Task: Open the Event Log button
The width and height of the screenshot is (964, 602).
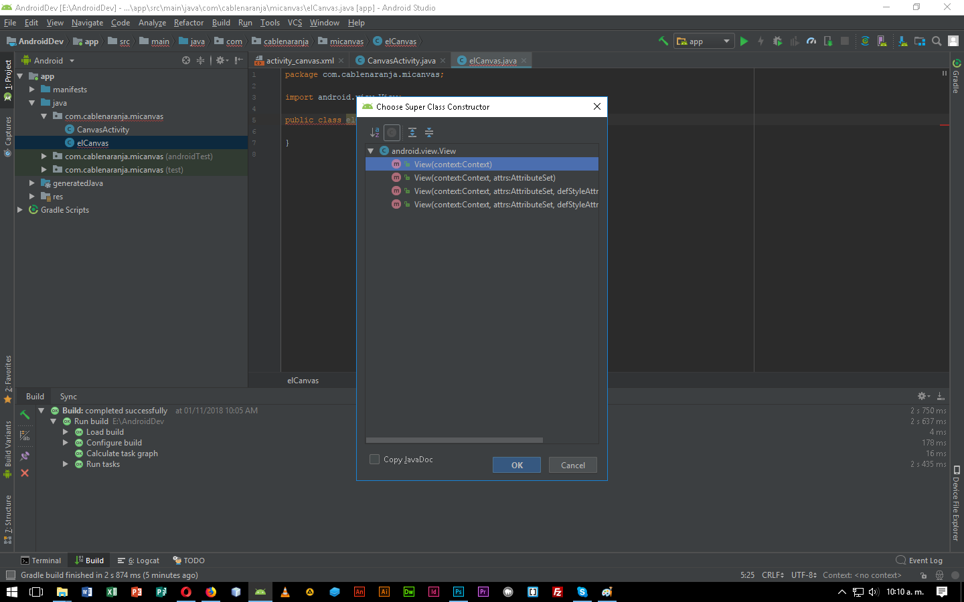Action: coord(919,561)
